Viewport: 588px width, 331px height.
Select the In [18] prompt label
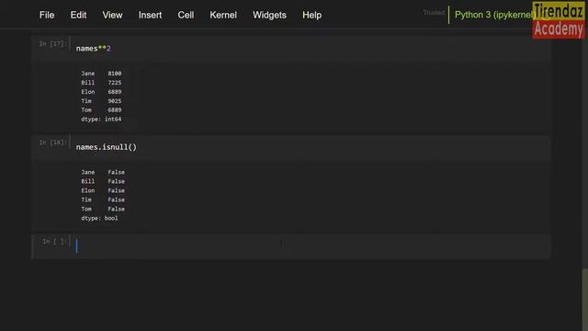click(x=52, y=143)
